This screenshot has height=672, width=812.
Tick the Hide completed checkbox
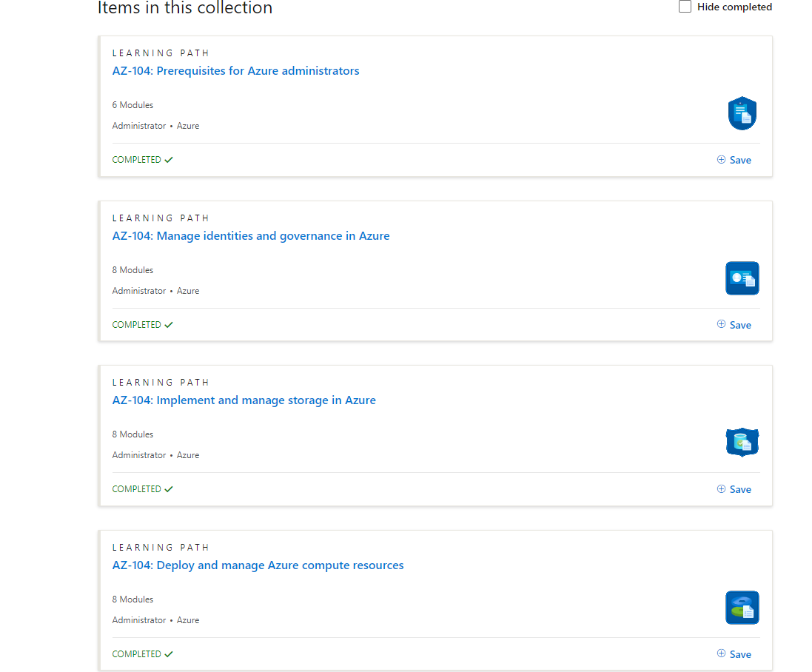[x=685, y=7]
